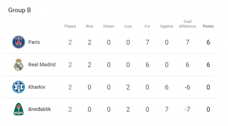Click the Group B heading
This screenshot has height=126, width=228.
20,10
